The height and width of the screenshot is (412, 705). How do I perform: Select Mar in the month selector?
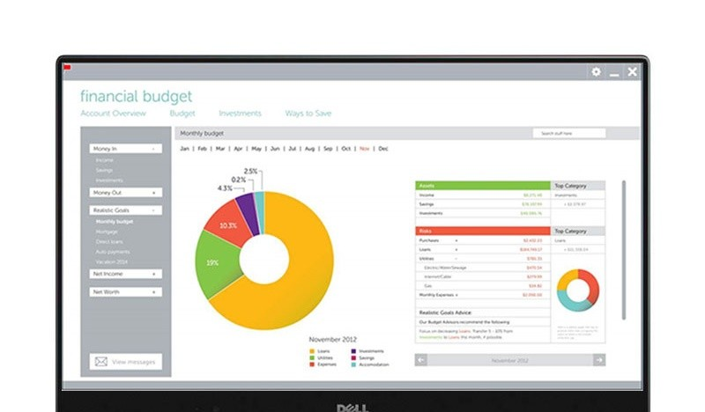coord(220,149)
